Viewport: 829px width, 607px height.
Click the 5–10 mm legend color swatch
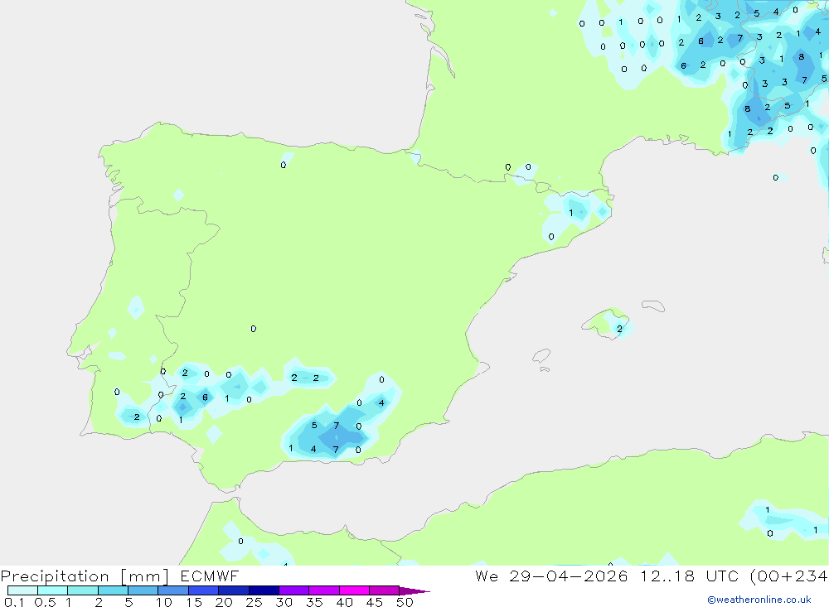(143, 590)
